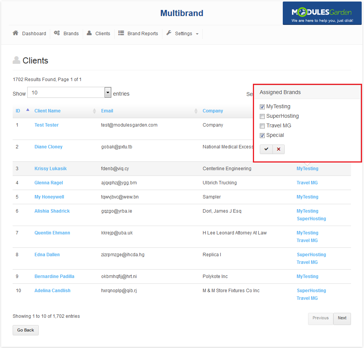Sort table by Company column header
Screen dimensions: 364x348
pyautogui.click(x=213, y=111)
